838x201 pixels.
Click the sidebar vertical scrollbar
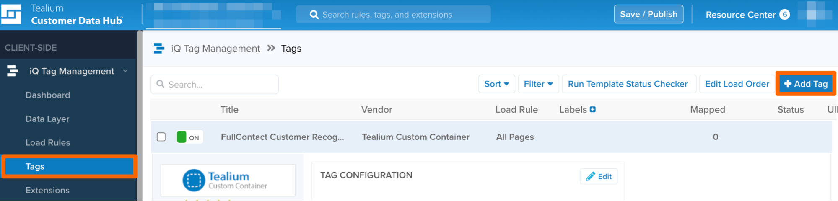[140, 116]
